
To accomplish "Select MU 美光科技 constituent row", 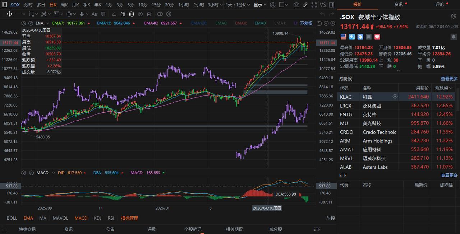I will click(397, 123).
